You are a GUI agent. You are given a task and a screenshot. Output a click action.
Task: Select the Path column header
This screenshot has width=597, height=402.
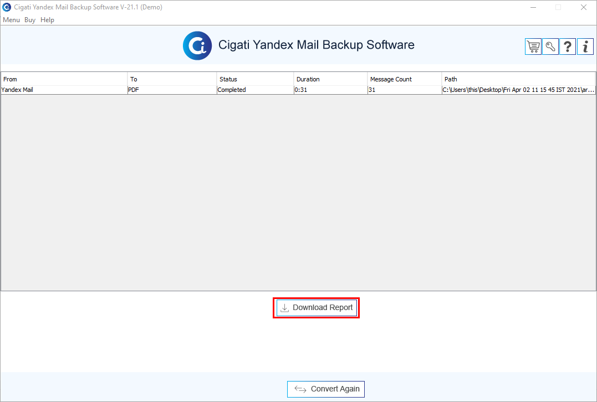point(519,79)
